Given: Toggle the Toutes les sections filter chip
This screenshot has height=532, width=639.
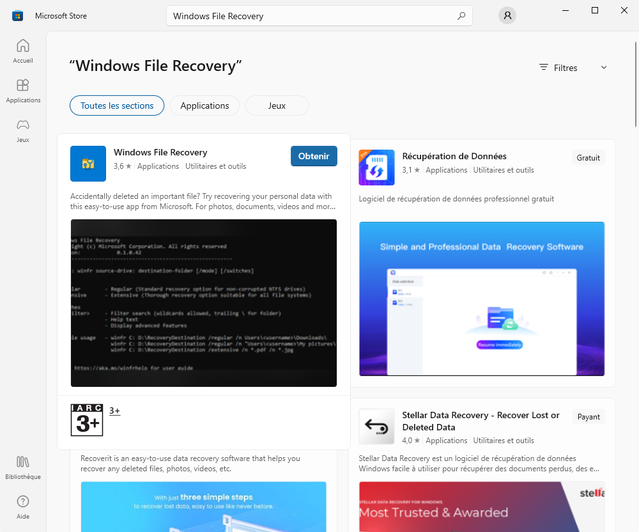Looking at the screenshot, I should (117, 106).
